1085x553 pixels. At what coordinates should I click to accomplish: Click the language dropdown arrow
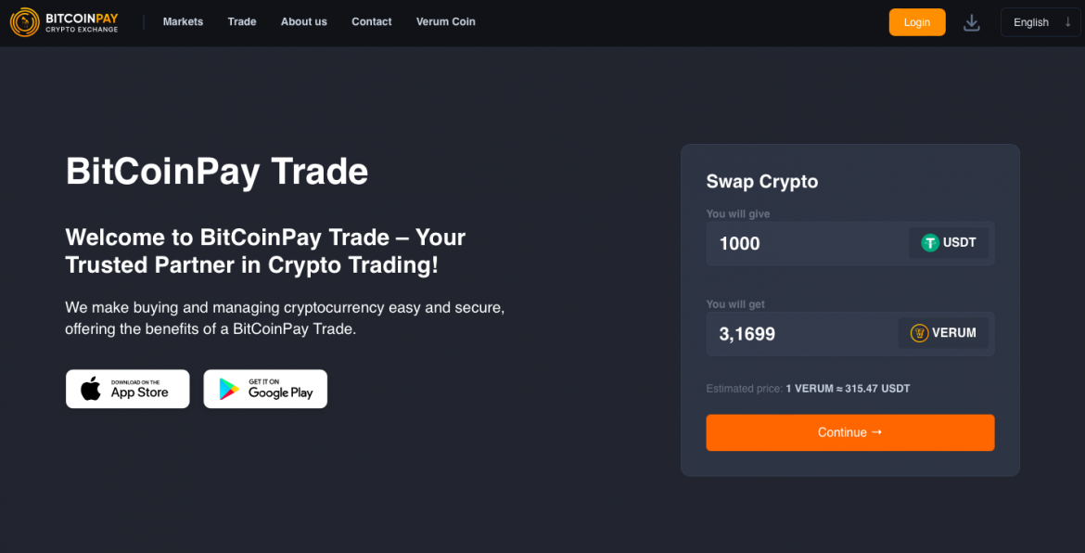click(1067, 22)
